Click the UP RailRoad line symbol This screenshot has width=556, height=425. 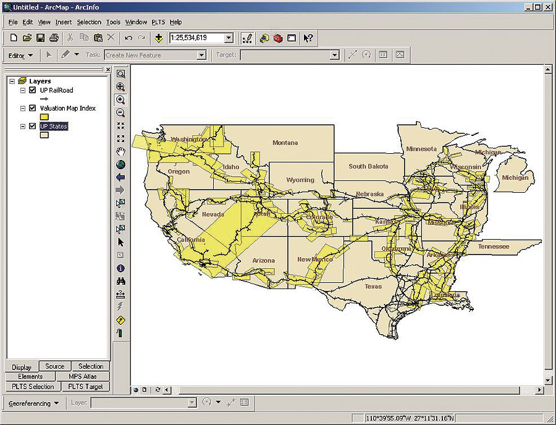44,99
